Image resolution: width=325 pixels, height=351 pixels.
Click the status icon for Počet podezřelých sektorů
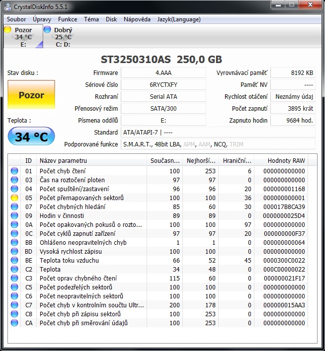pos(14,287)
